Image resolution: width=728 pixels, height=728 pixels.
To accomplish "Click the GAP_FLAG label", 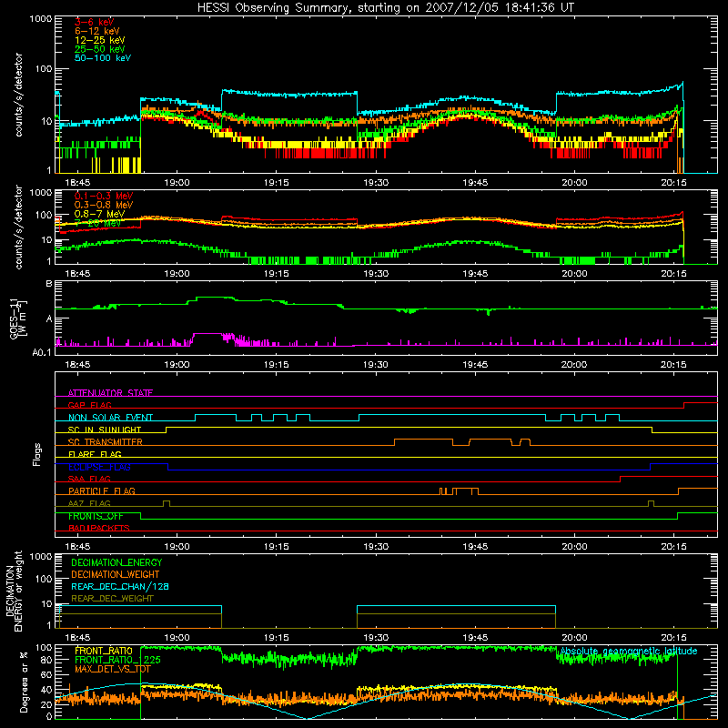I will pos(89,405).
